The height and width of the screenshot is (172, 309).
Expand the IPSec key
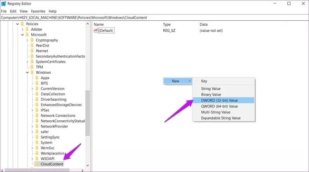pyautogui.click(x=32, y=111)
